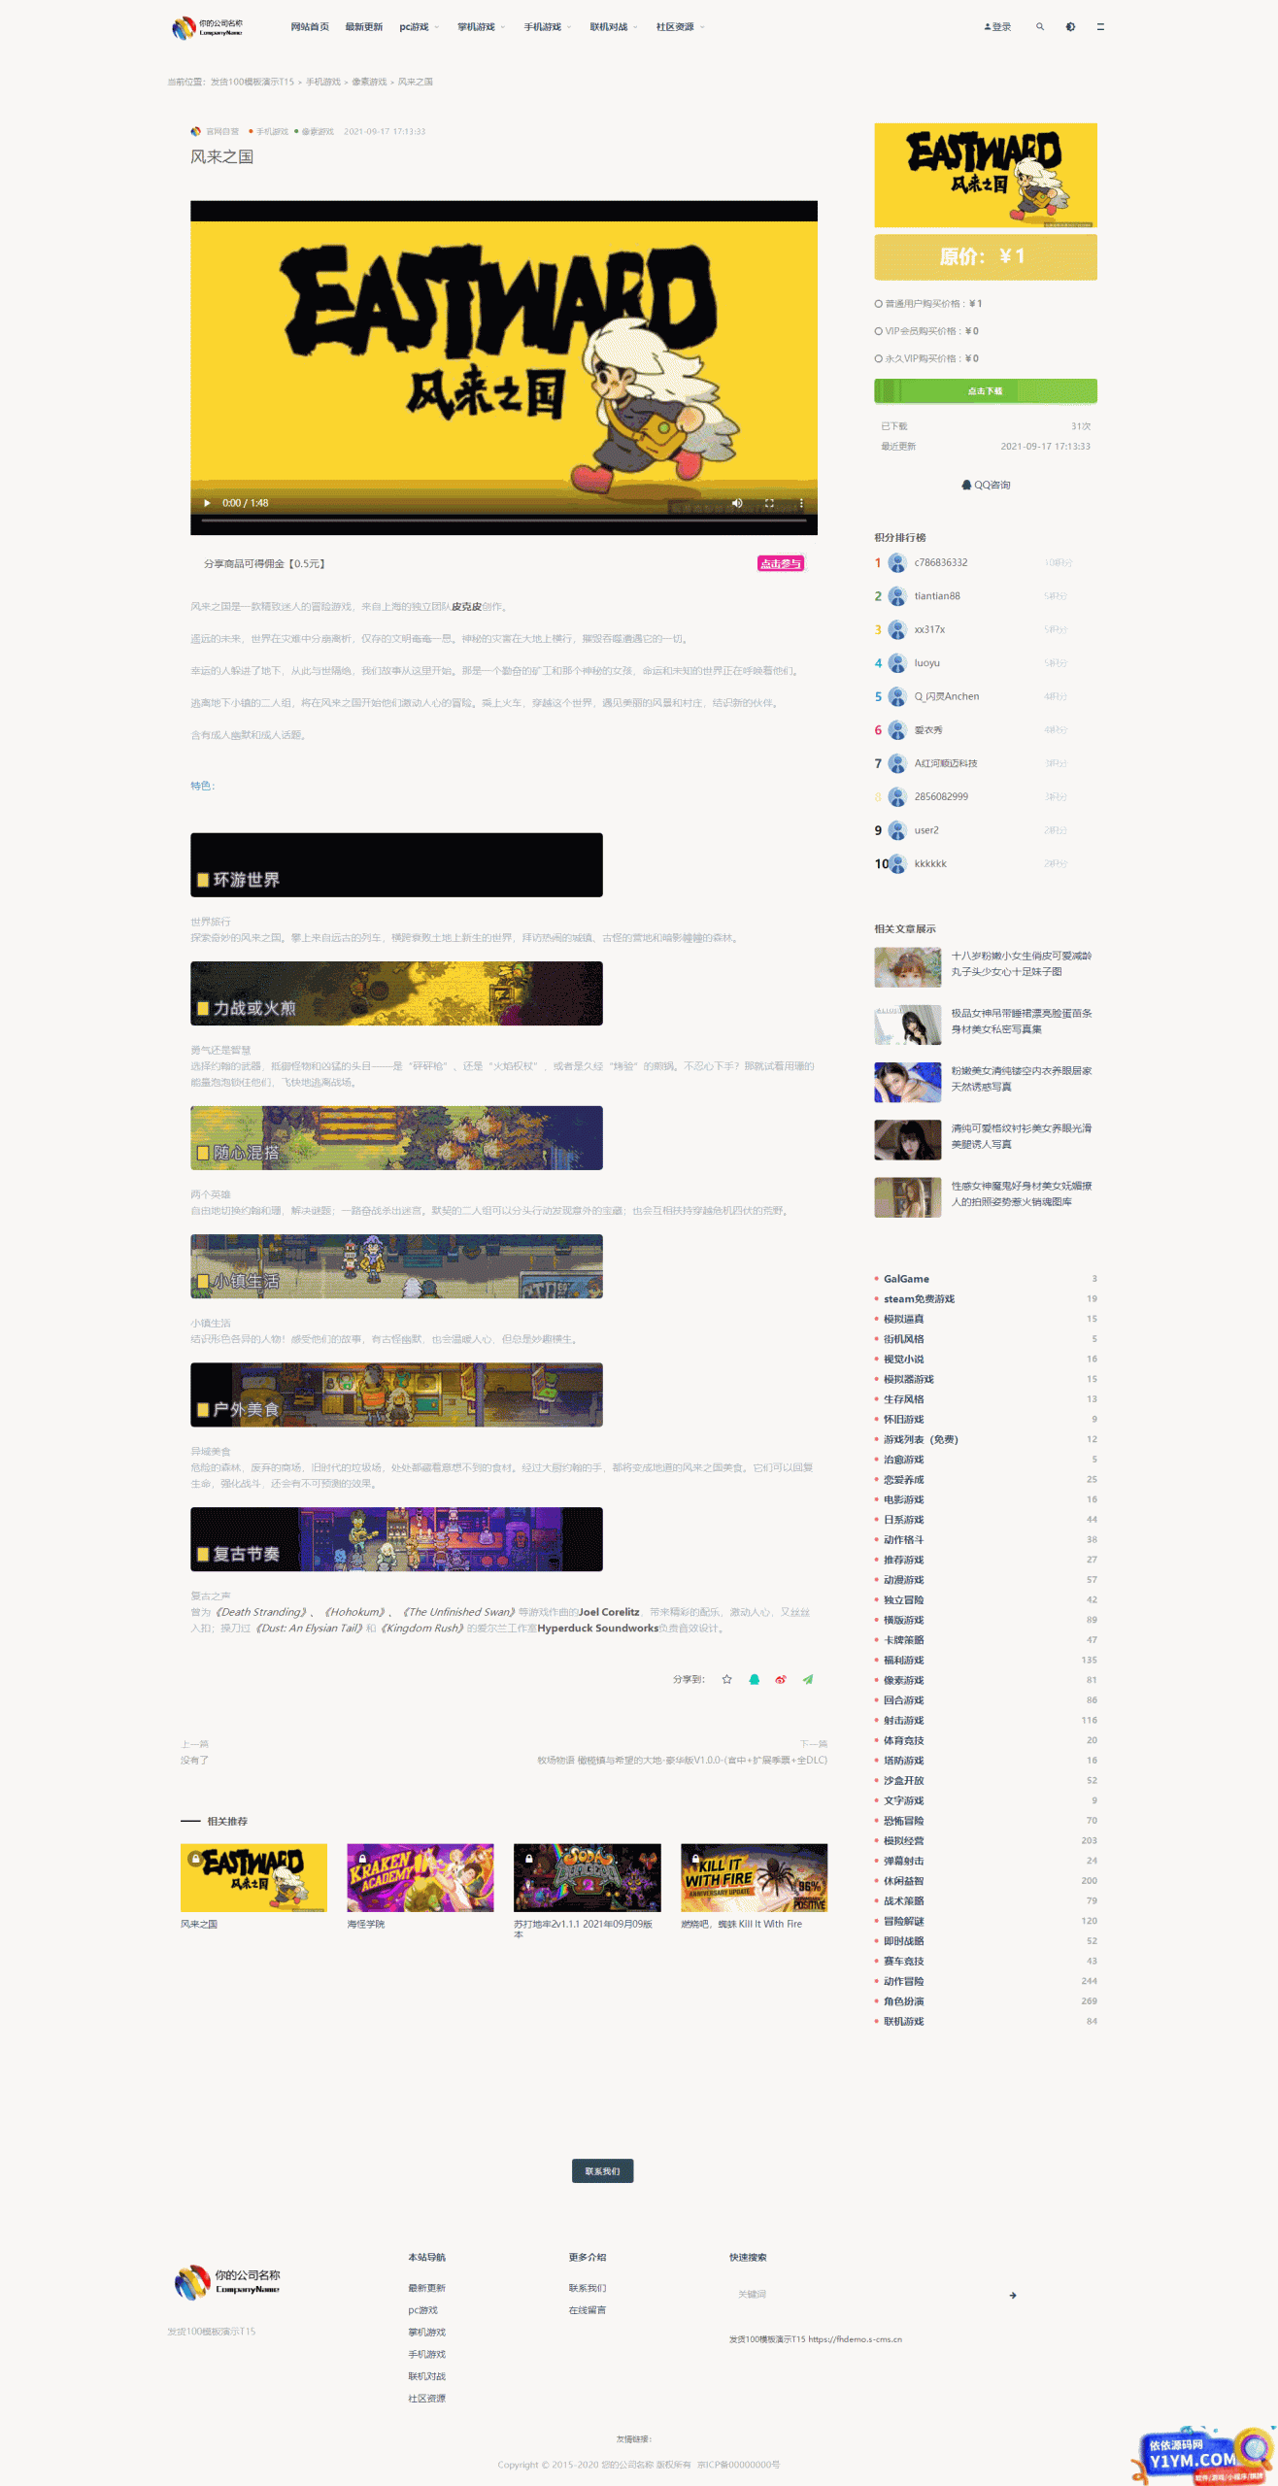Click the 像素游戏 breadcrumb link
The image size is (1278, 2486).
369,83
